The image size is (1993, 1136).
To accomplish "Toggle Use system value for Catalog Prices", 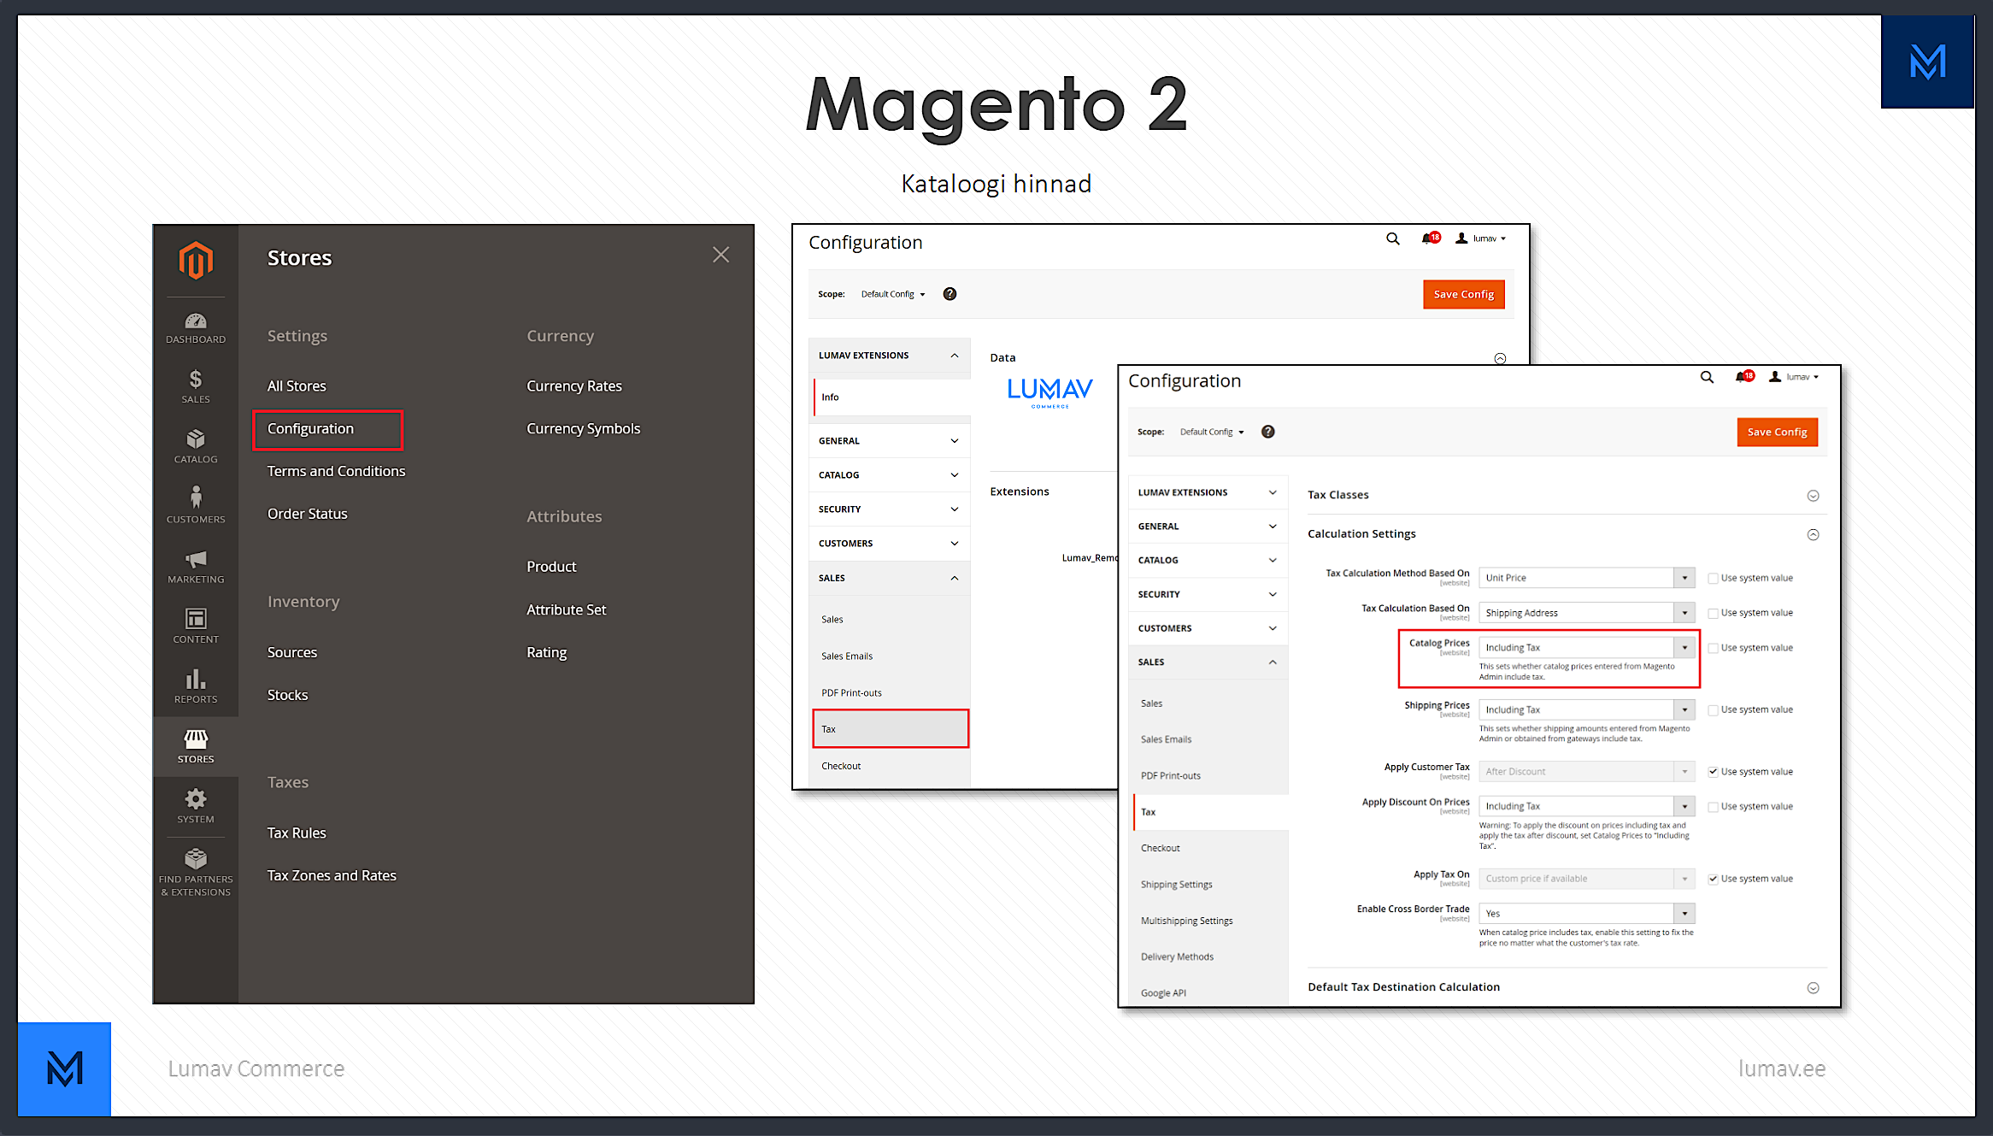I will [x=1713, y=649].
